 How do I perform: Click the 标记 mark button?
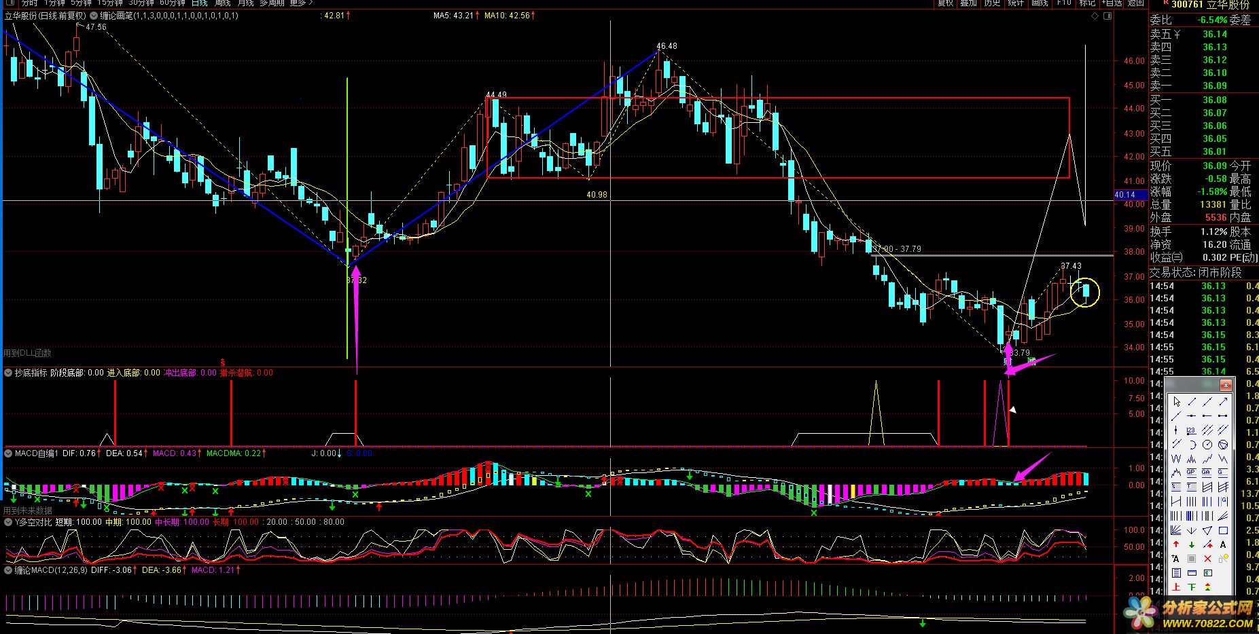coord(1087,3)
